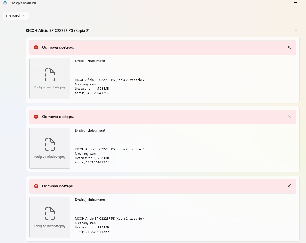
Task: Click job details dated 04.12.2024 12:33
Action: coord(110,225)
